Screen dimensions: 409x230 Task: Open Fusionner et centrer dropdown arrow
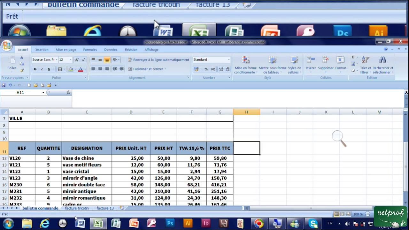point(165,69)
